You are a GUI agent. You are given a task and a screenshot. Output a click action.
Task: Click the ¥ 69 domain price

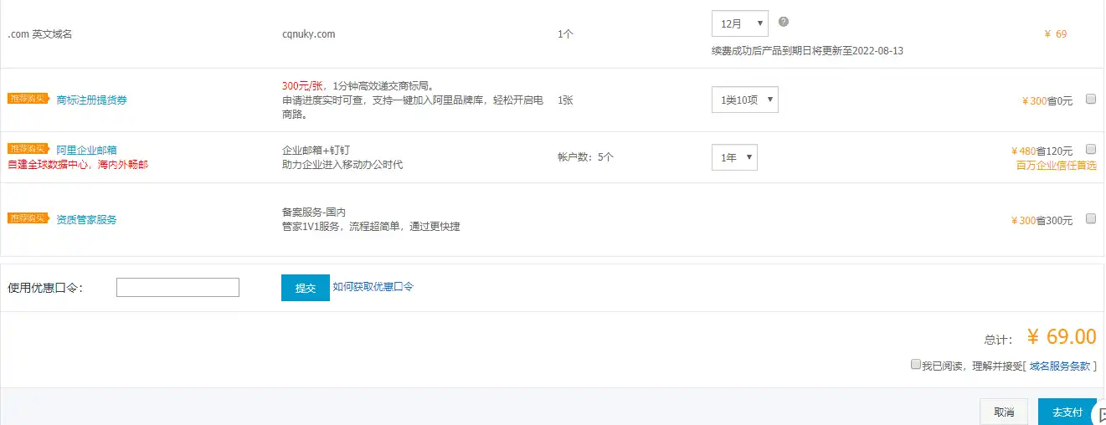1056,34
